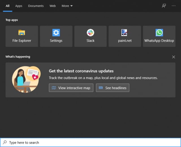Switch to the Apps tab

point(19,6)
